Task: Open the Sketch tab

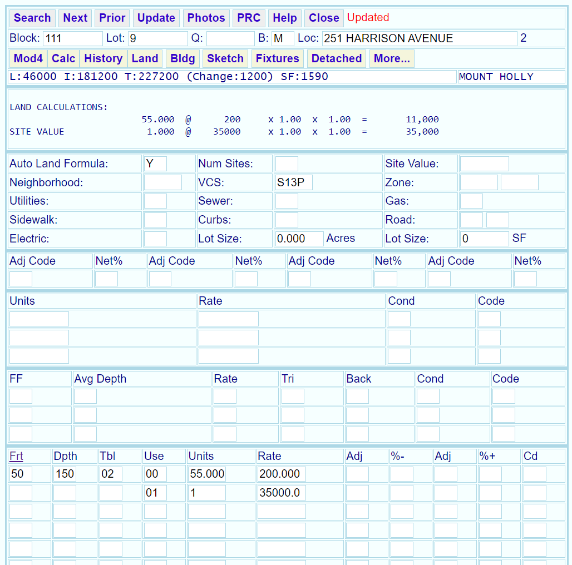Action: (x=225, y=58)
